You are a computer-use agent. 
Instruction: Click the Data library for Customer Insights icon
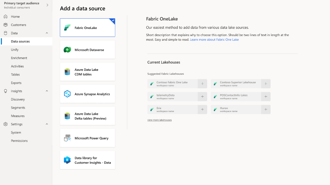(67, 160)
